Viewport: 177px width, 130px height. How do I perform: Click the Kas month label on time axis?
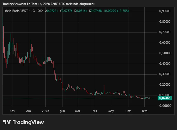click(12, 111)
